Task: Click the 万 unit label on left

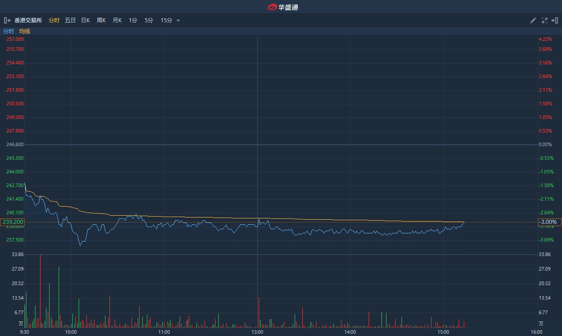Action: [21, 324]
